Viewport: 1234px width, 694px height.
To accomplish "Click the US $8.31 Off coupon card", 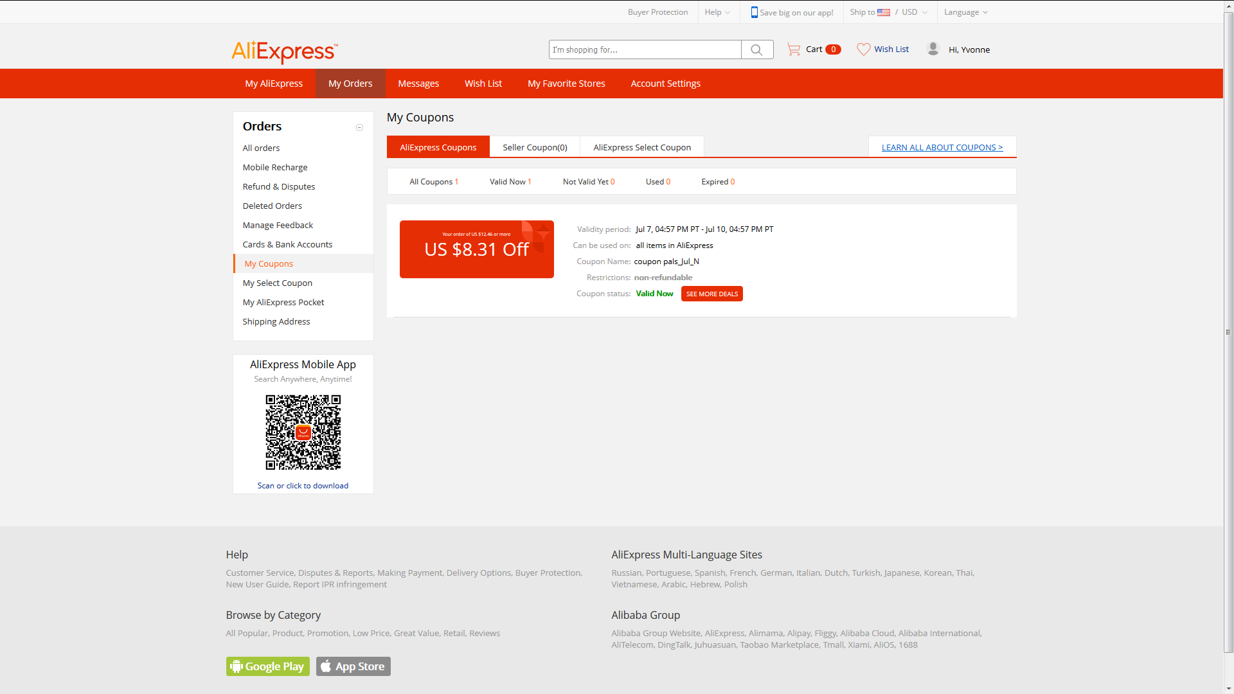I will (477, 249).
